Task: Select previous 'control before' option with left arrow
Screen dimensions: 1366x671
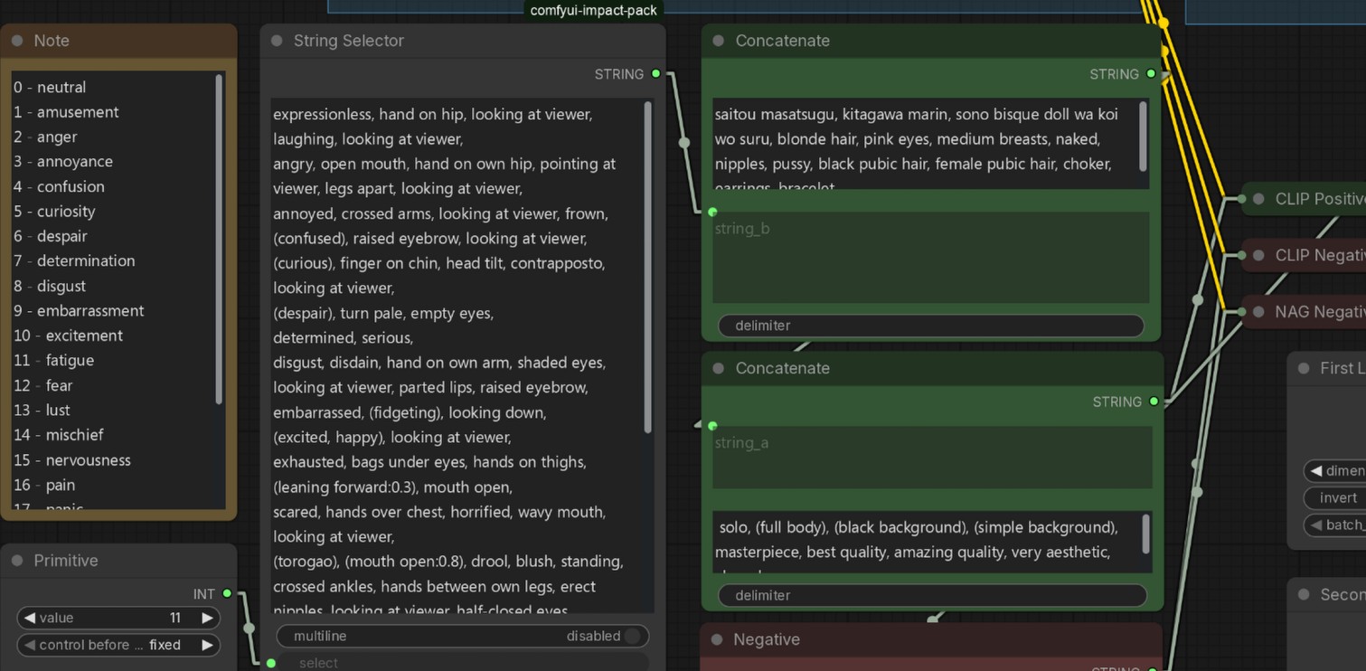Action: click(30, 645)
